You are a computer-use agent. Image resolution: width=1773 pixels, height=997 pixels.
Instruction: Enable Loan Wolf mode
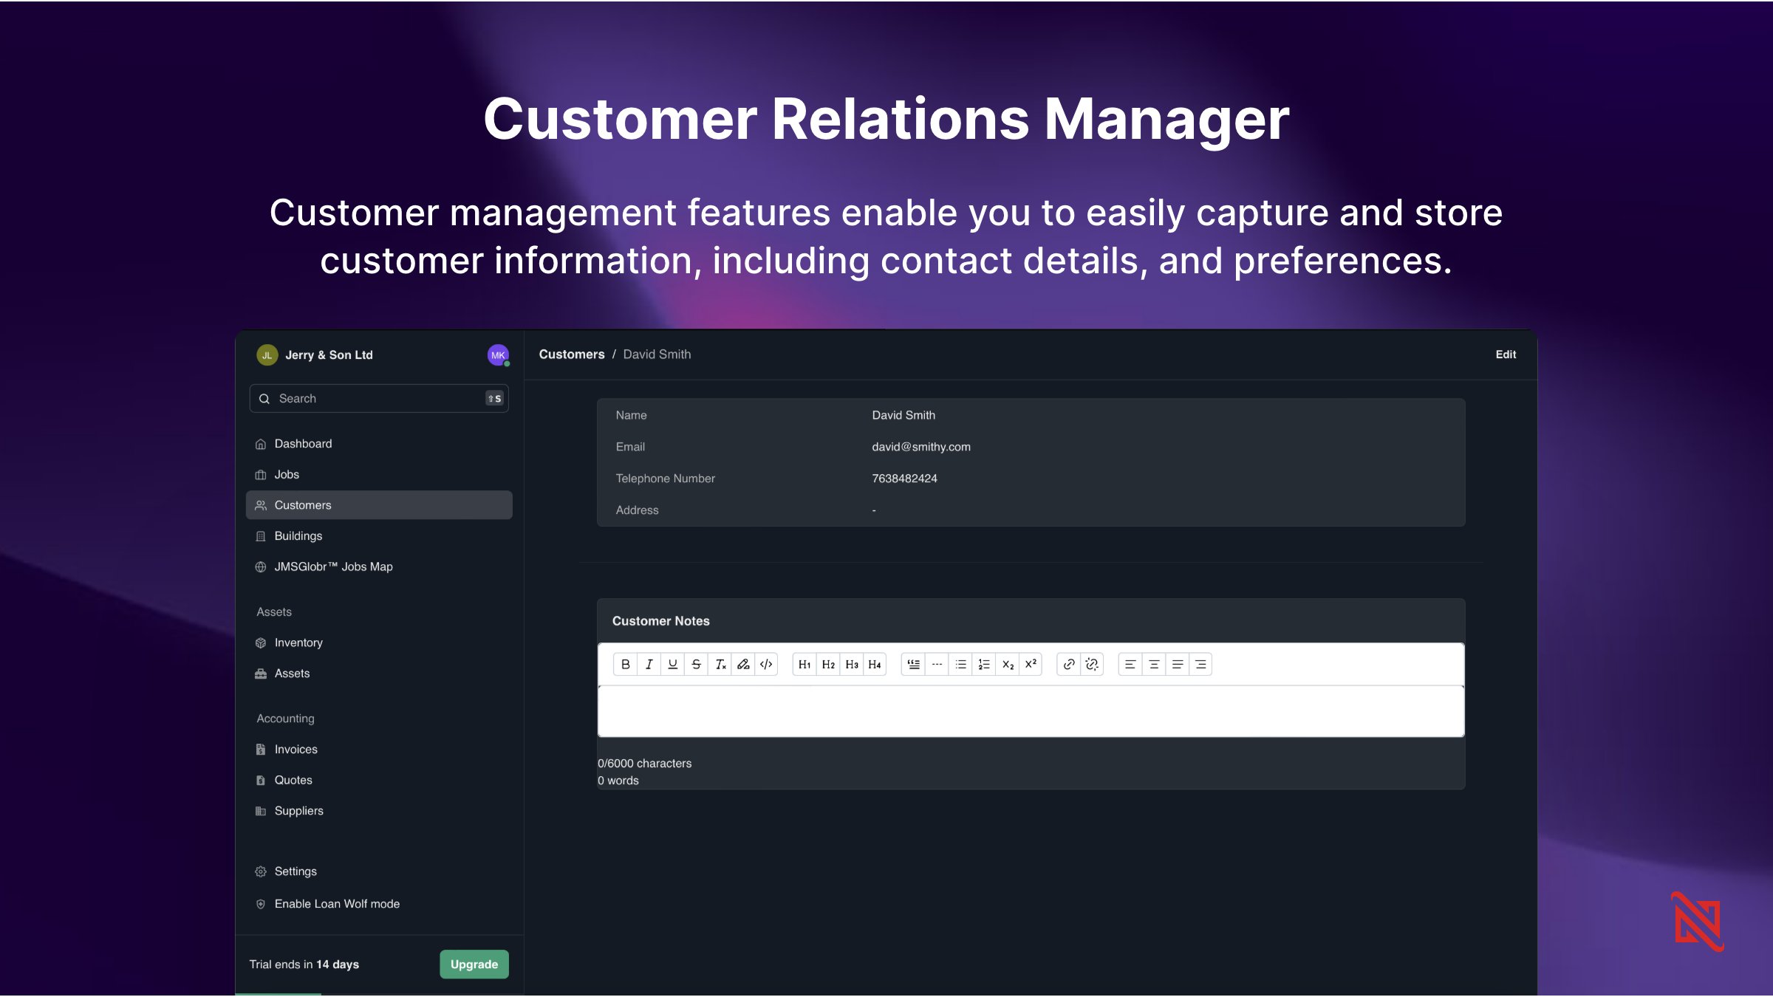(x=379, y=904)
